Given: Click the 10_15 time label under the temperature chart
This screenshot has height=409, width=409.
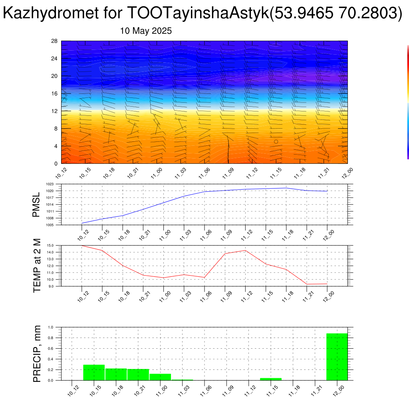Looking at the screenshot, I should [x=104, y=296].
